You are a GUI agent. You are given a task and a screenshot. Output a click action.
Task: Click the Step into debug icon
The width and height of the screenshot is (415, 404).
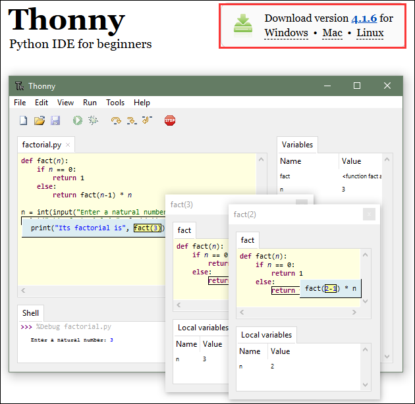(x=131, y=120)
